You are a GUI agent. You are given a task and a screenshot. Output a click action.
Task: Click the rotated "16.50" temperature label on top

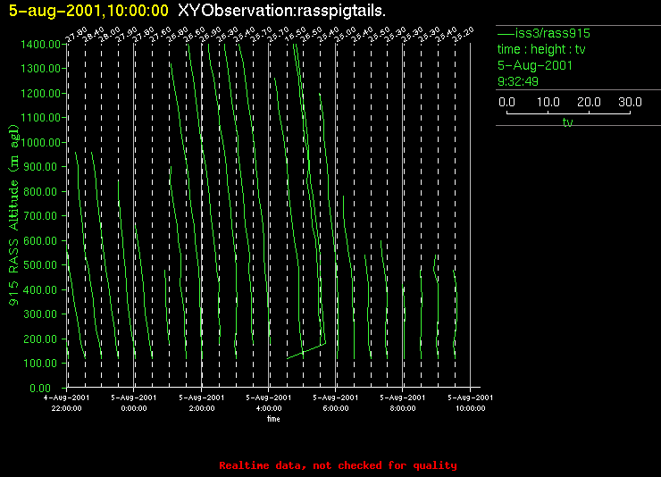[x=296, y=35]
